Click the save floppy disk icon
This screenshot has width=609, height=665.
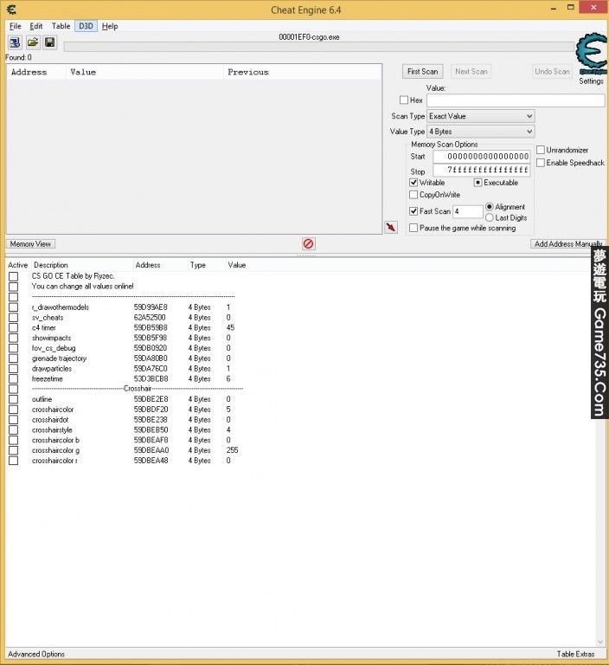(x=50, y=42)
